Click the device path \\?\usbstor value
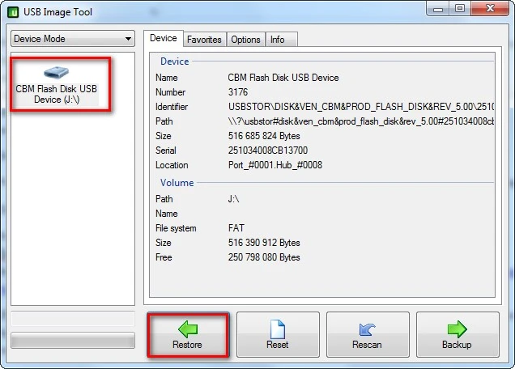This screenshot has height=369, width=515. click(x=361, y=121)
